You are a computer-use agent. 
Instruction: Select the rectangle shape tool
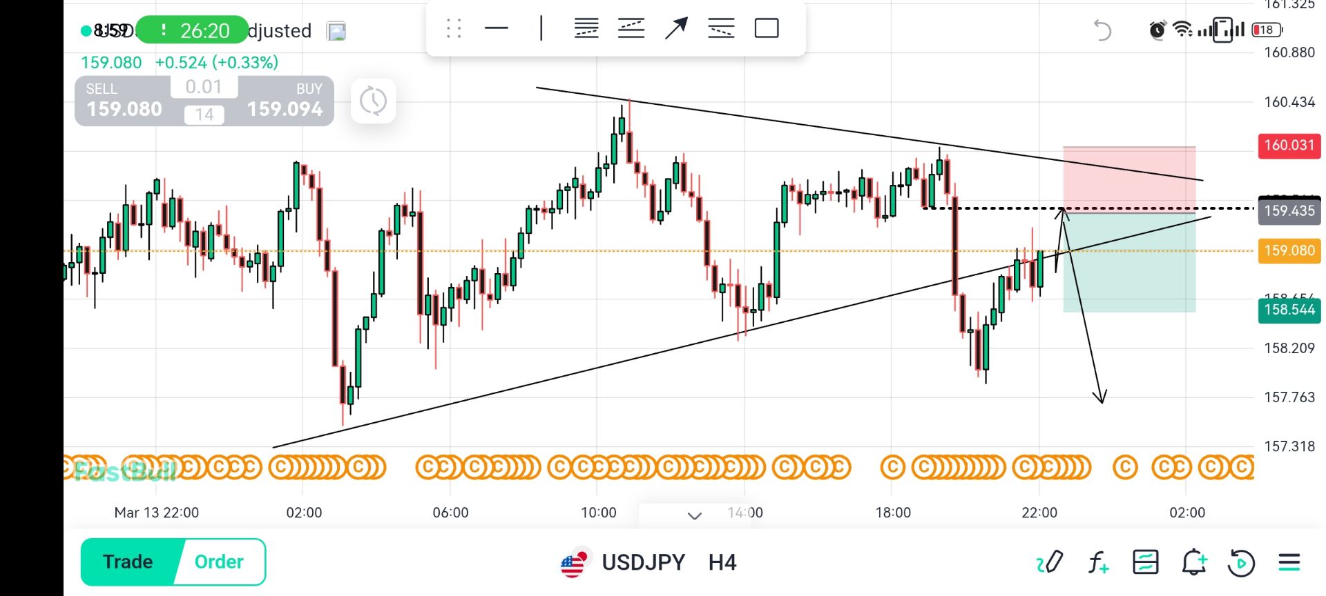click(767, 28)
